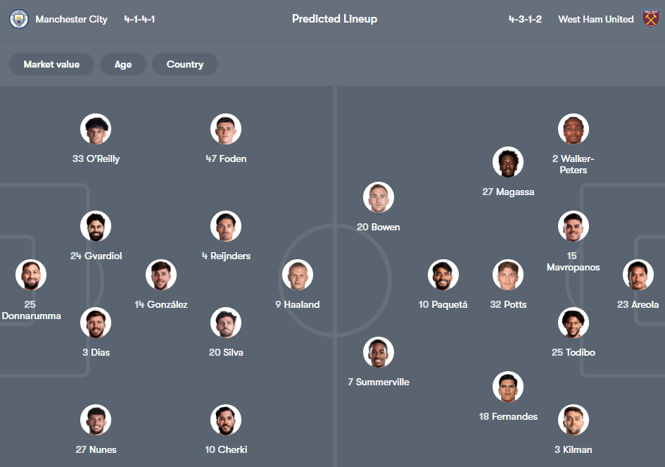Image resolution: width=665 pixels, height=467 pixels.
Task: Select Haaland's player portrait
Action: [x=297, y=275]
